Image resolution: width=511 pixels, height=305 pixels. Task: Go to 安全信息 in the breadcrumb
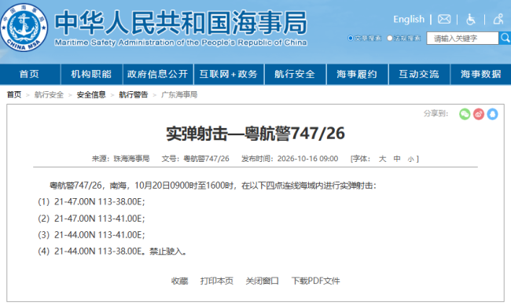(x=91, y=95)
